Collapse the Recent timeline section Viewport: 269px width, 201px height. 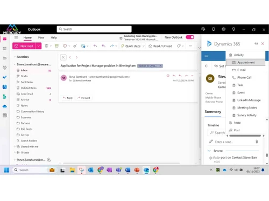point(209,151)
